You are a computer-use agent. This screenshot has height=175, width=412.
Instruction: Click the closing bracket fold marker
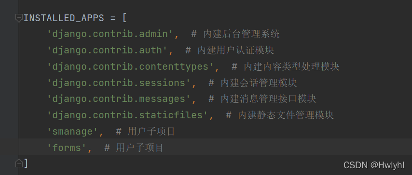pos(19,163)
